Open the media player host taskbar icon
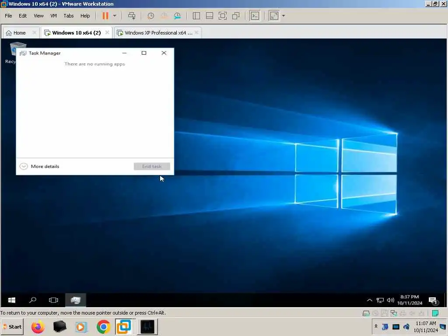 tap(81, 326)
